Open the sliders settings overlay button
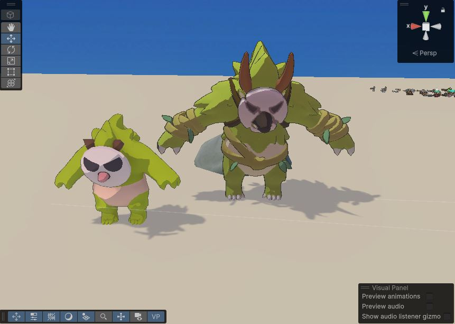The height and width of the screenshot is (324, 455). 34,317
